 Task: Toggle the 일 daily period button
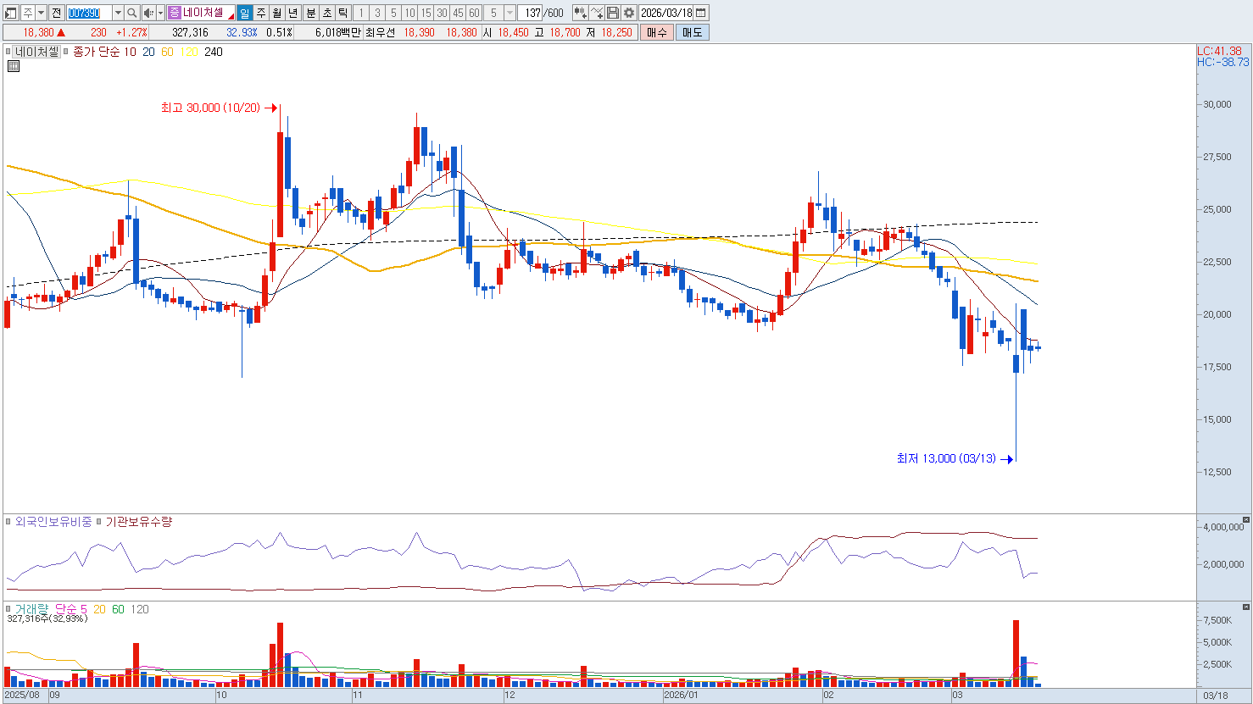[x=244, y=13]
